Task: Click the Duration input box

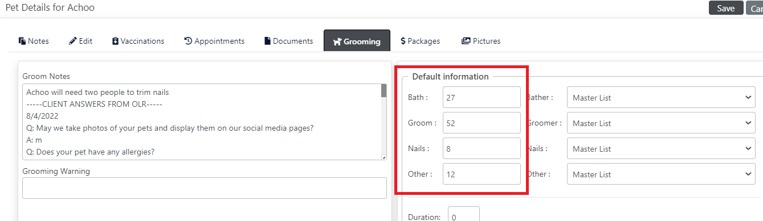Action: click(x=464, y=215)
